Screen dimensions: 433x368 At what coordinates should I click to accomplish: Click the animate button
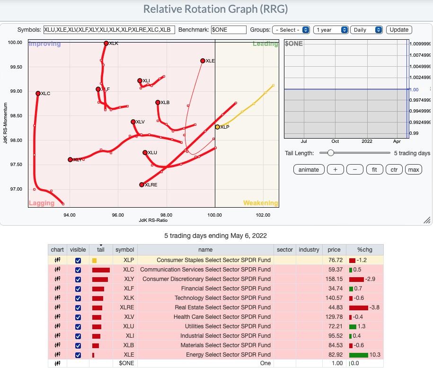click(x=309, y=170)
